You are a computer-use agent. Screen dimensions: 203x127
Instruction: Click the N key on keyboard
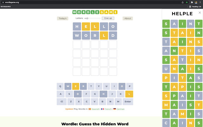click(x=110, y=102)
